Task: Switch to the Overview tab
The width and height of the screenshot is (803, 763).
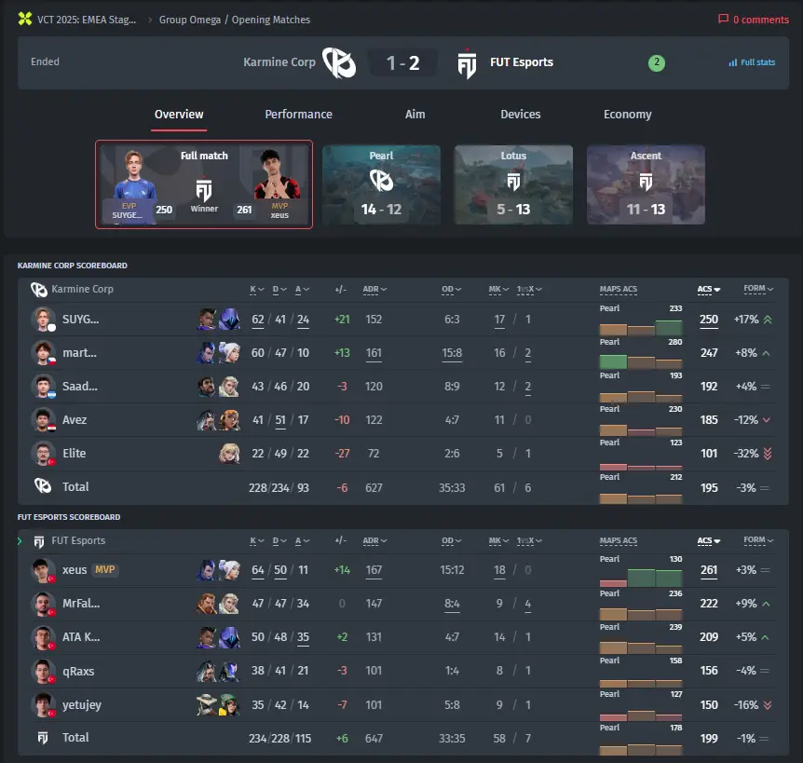Action: pos(179,115)
